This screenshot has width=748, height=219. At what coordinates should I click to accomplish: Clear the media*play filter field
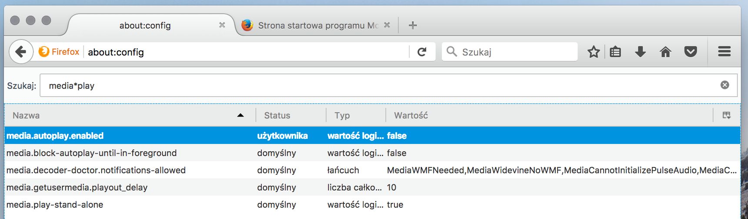725,85
